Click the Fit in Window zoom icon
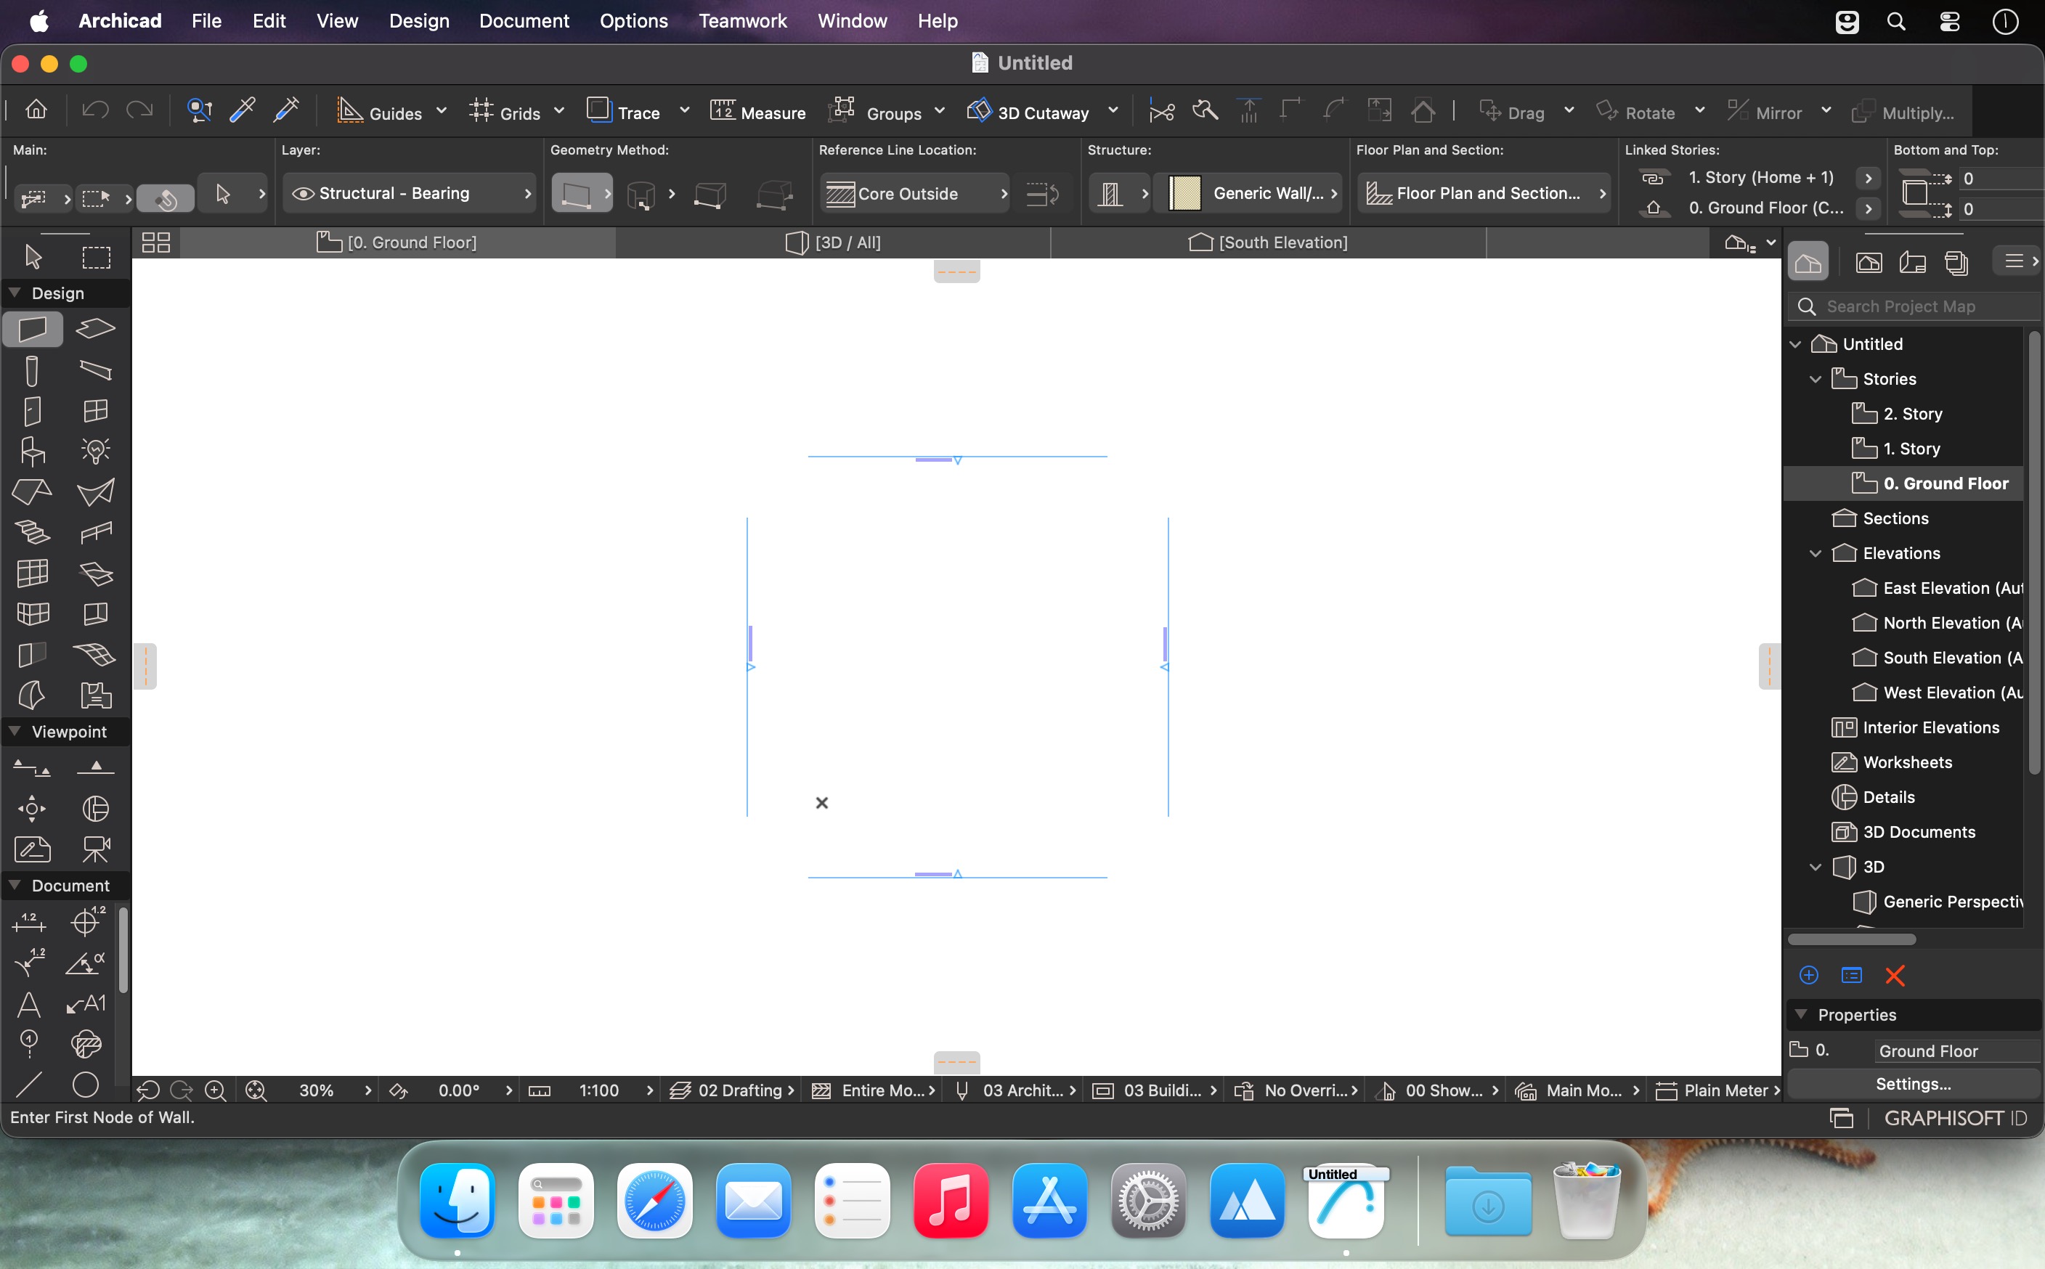 click(x=255, y=1090)
